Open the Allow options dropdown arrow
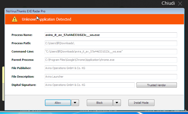This screenshot has height=114, width=188. pos(75,103)
